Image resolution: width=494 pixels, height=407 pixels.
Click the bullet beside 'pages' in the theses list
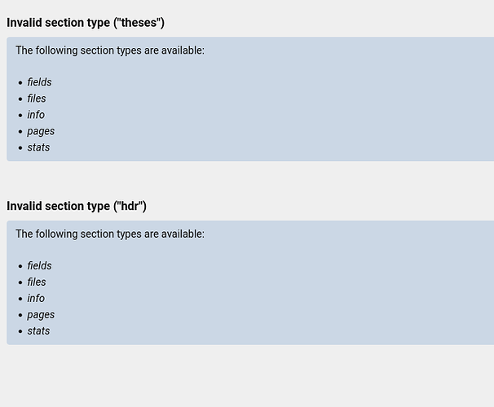tap(20, 132)
